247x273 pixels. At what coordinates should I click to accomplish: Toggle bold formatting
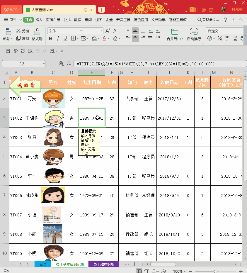coord(51,38)
